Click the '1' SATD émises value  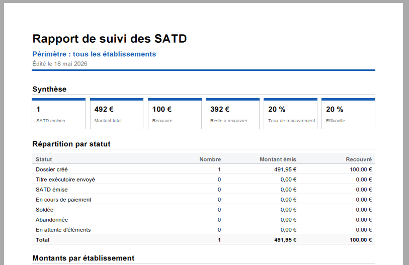tap(38, 109)
